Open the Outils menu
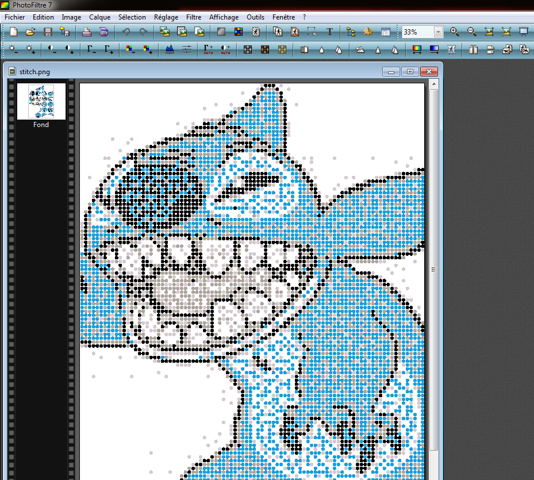This screenshot has height=480, width=534. click(x=255, y=17)
